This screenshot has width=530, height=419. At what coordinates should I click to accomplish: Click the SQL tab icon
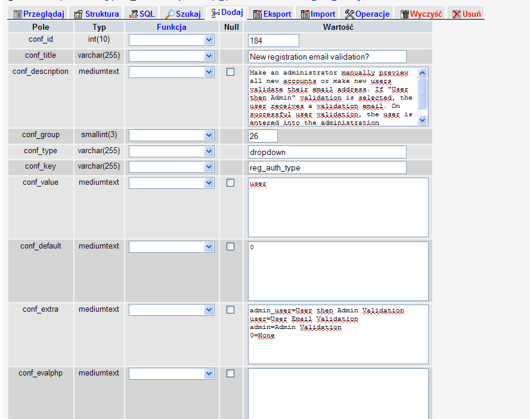coord(134,14)
